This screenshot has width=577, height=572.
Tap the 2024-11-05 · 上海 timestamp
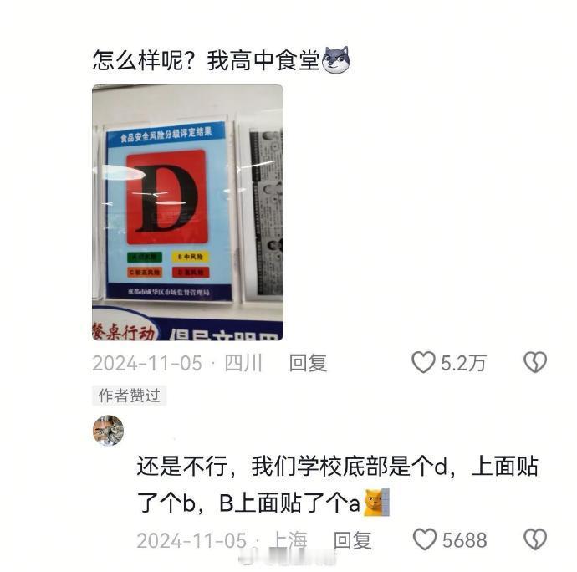[x=222, y=540]
